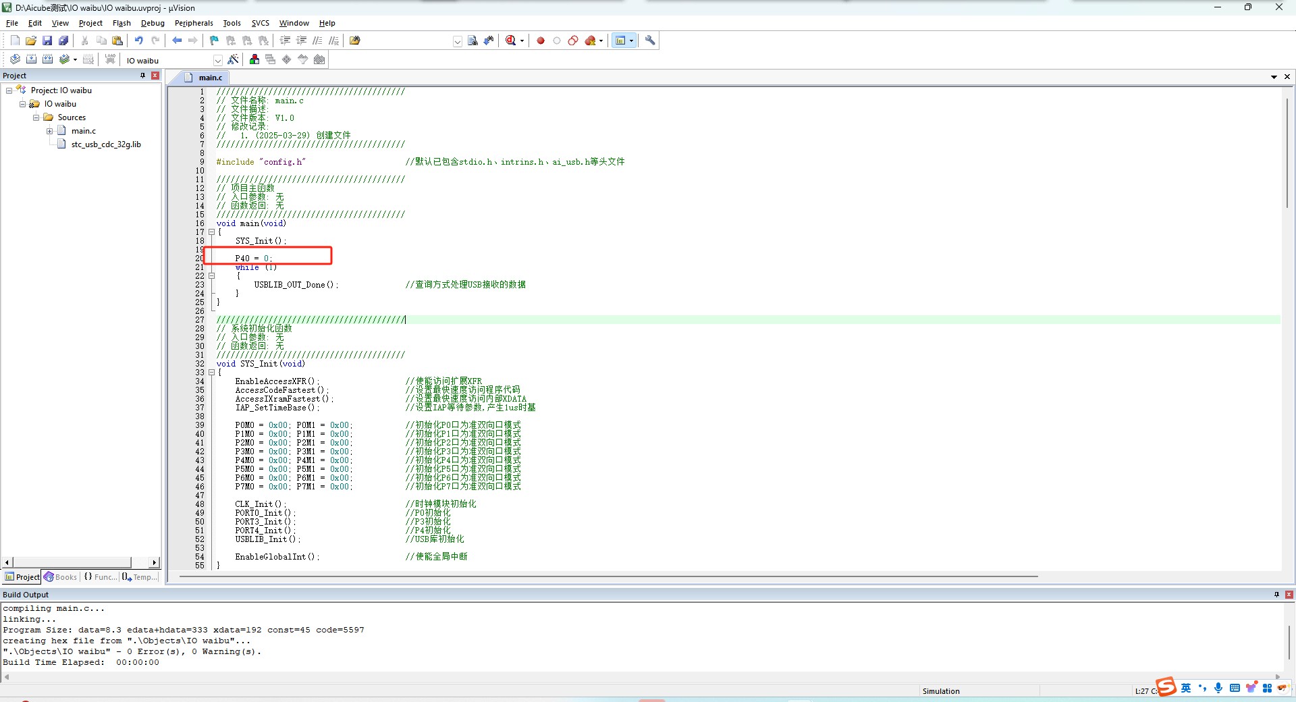The height and width of the screenshot is (702, 1296).
Task: Open the window layout dropdown arrow
Action: (x=632, y=40)
